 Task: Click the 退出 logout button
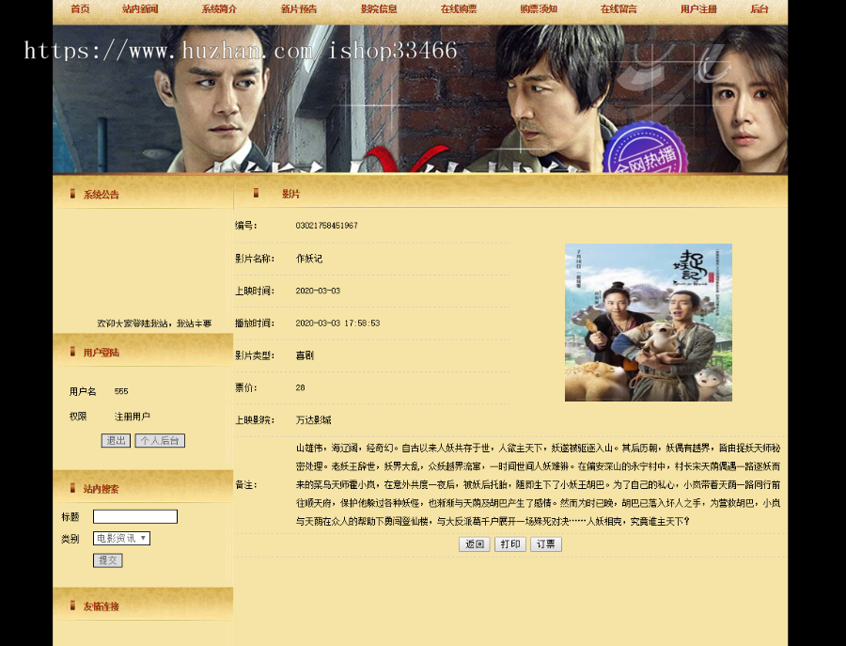pyautogui.click(x=115, y=440)
